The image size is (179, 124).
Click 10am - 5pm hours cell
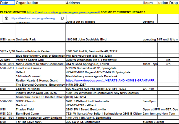pos(150,64)
